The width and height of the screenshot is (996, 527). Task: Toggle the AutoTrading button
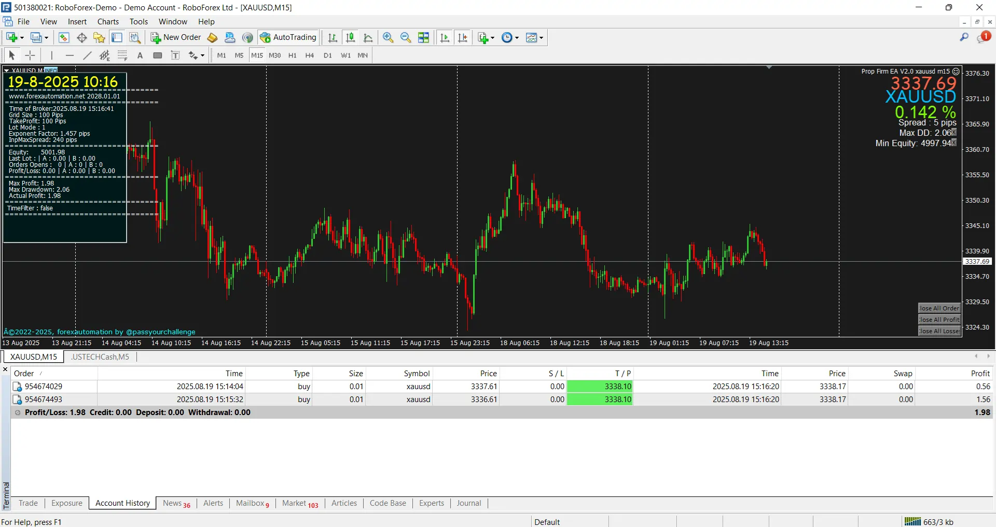click(x=288, y=37)
